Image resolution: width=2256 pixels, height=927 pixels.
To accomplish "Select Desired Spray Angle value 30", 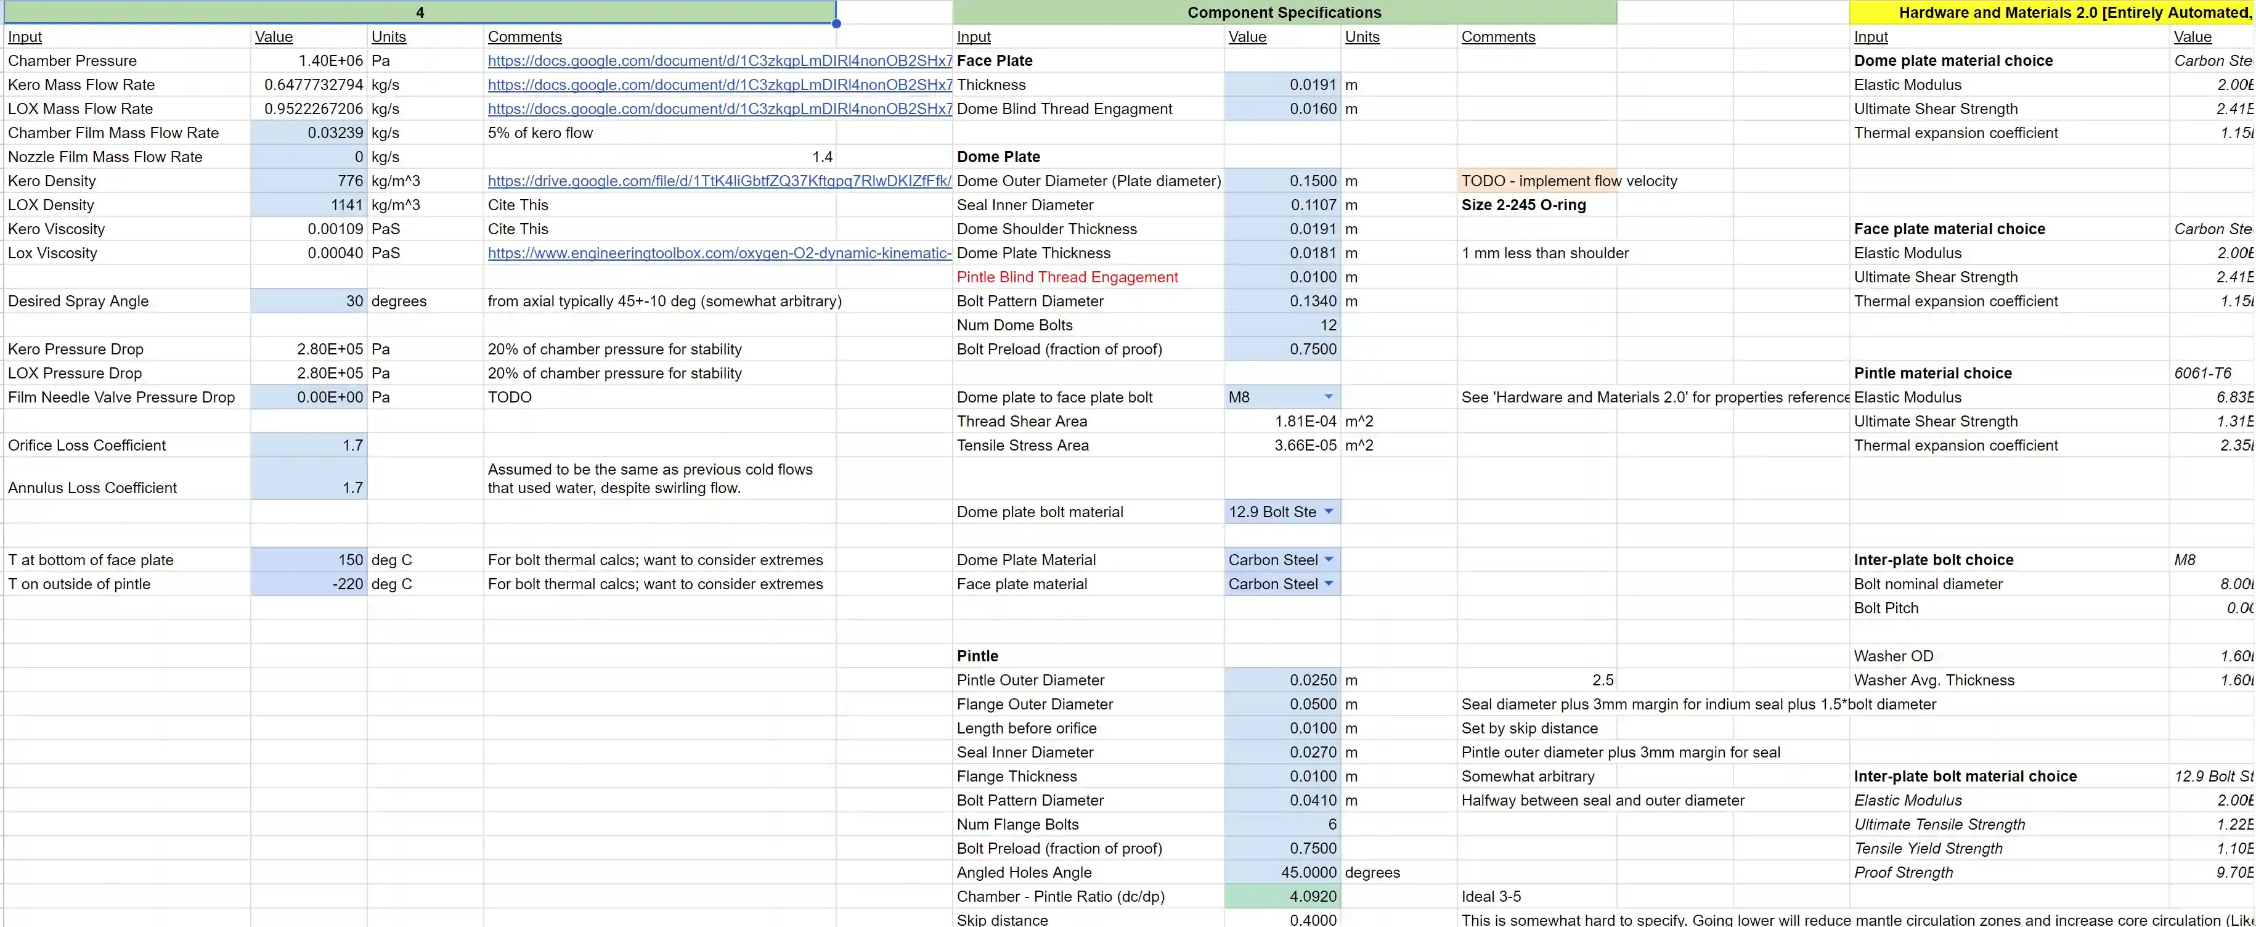I will coord(309,301).
